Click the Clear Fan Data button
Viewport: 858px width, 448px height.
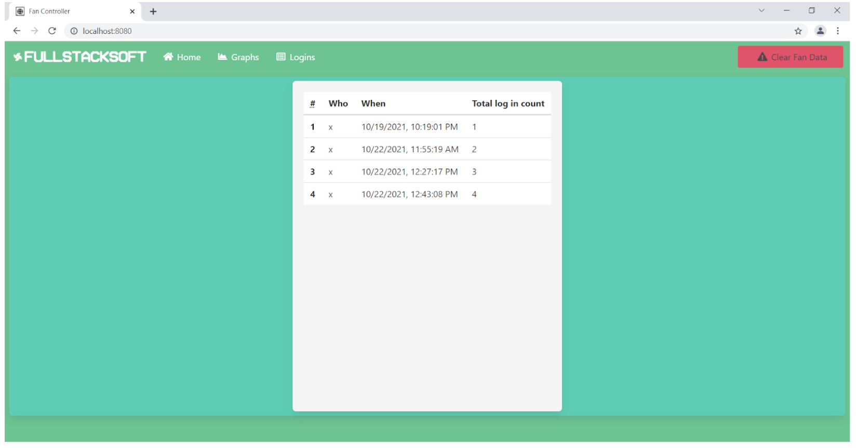click(790, 57)
